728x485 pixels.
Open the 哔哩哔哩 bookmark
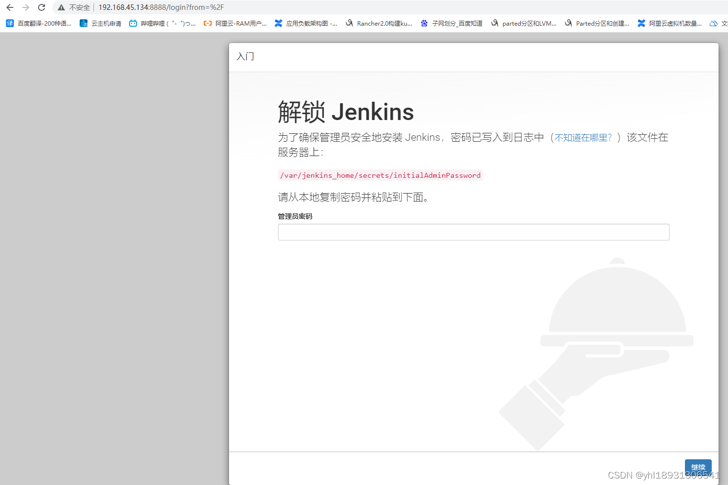point(162,23)
